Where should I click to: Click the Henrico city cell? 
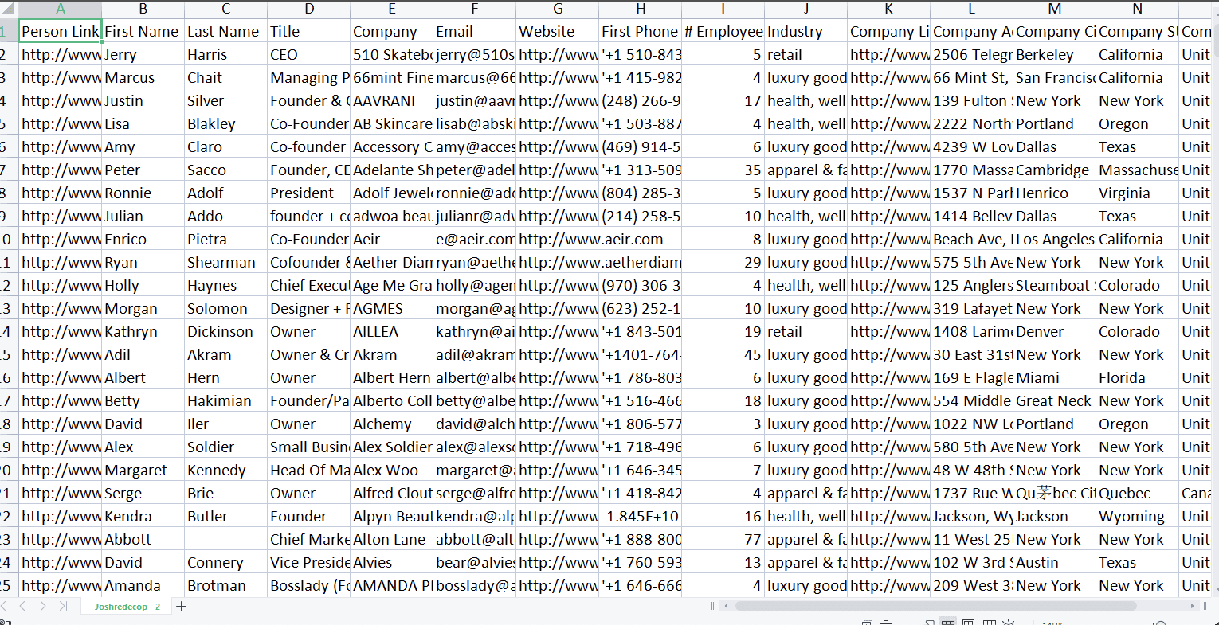click(1054, 193)
